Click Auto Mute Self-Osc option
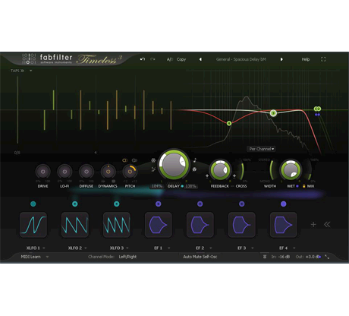 (x=200, y=257)
